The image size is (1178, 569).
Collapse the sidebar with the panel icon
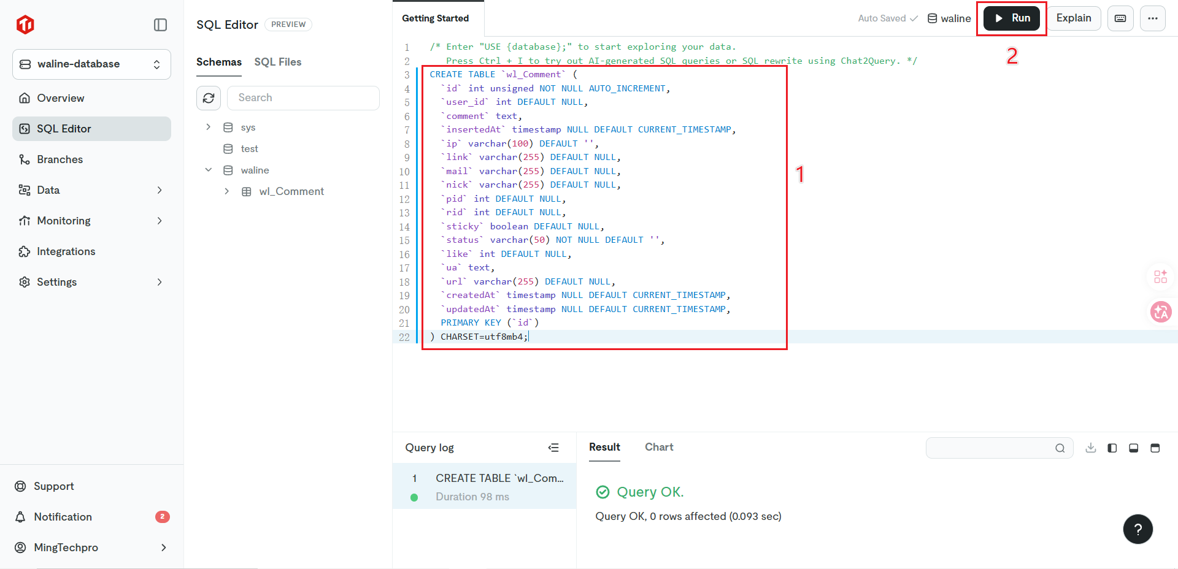click(x=160, y=25)
